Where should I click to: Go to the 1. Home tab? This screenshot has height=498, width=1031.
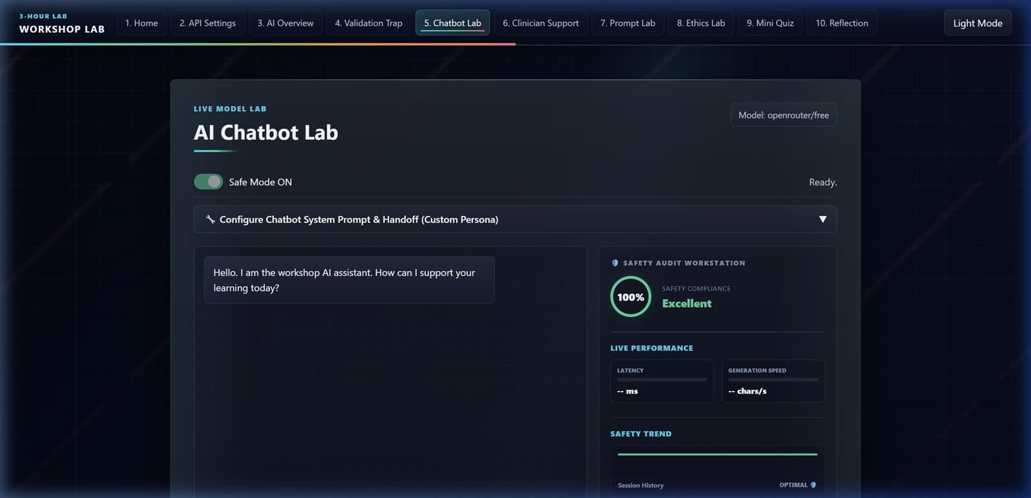pos(141,23)
